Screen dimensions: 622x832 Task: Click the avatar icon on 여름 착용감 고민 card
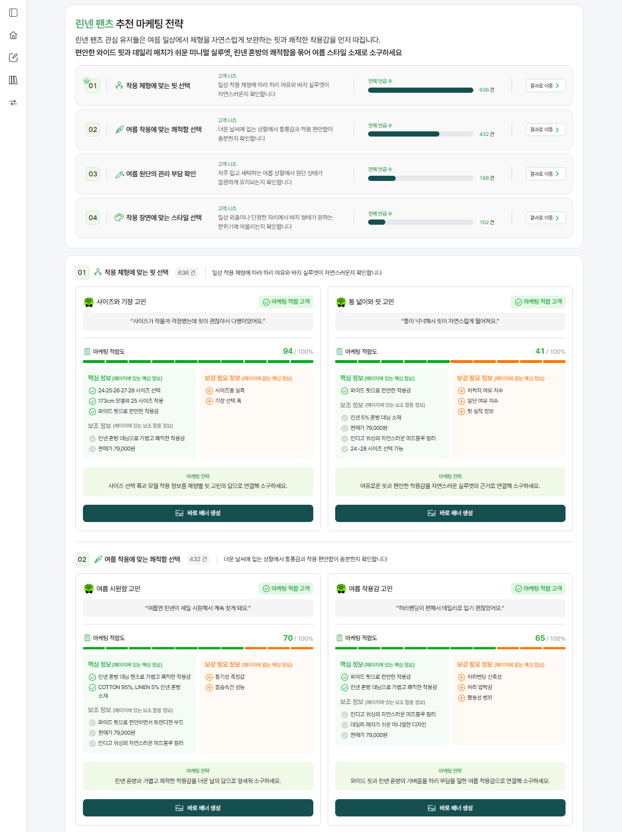click(x=341, y=588)
